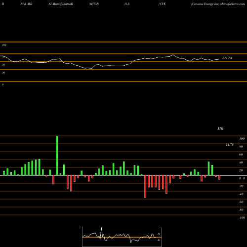Click the 80 label on MR axis
This screenshot has width=247, height=247.
coord(241,147)
